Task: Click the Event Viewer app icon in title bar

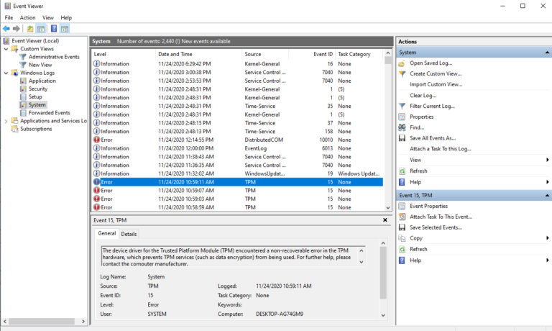Action: (7, 6)
